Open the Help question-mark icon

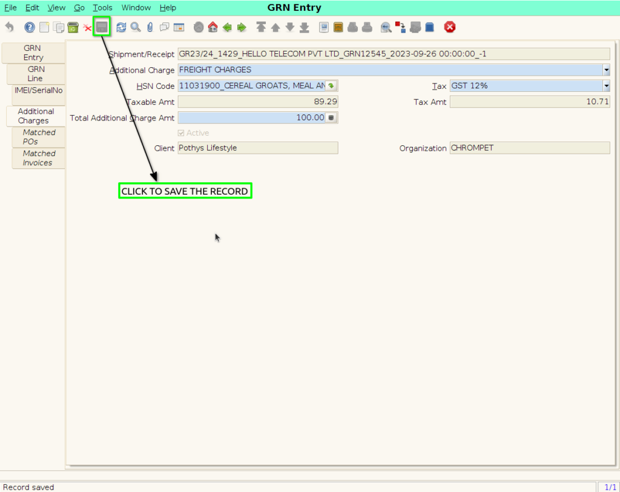point(29,27)
